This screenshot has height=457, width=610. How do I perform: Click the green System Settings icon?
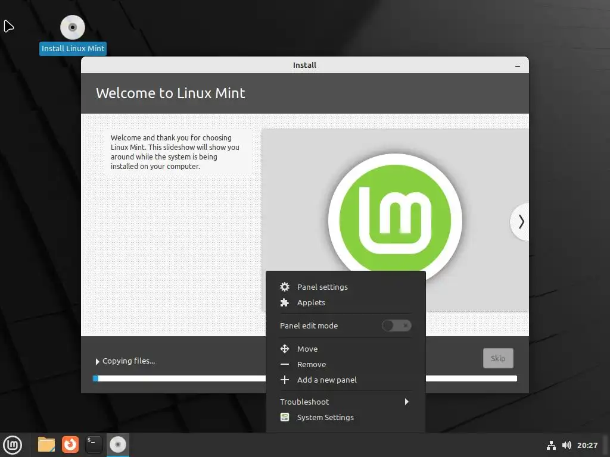point(285,417)
